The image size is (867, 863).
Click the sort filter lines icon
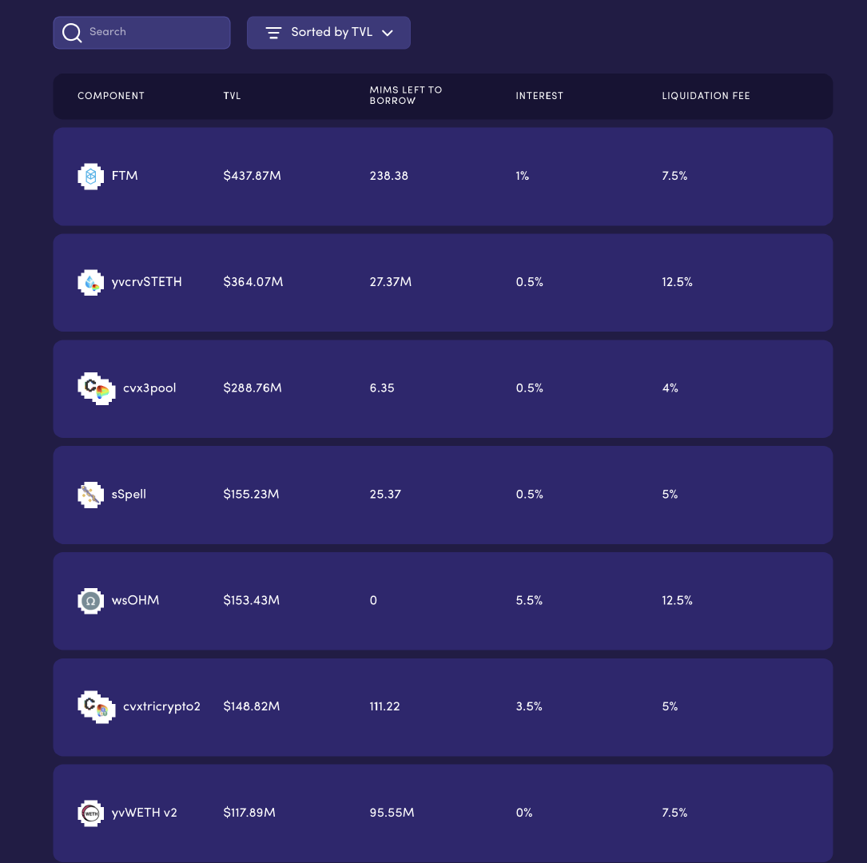[273, 33]
